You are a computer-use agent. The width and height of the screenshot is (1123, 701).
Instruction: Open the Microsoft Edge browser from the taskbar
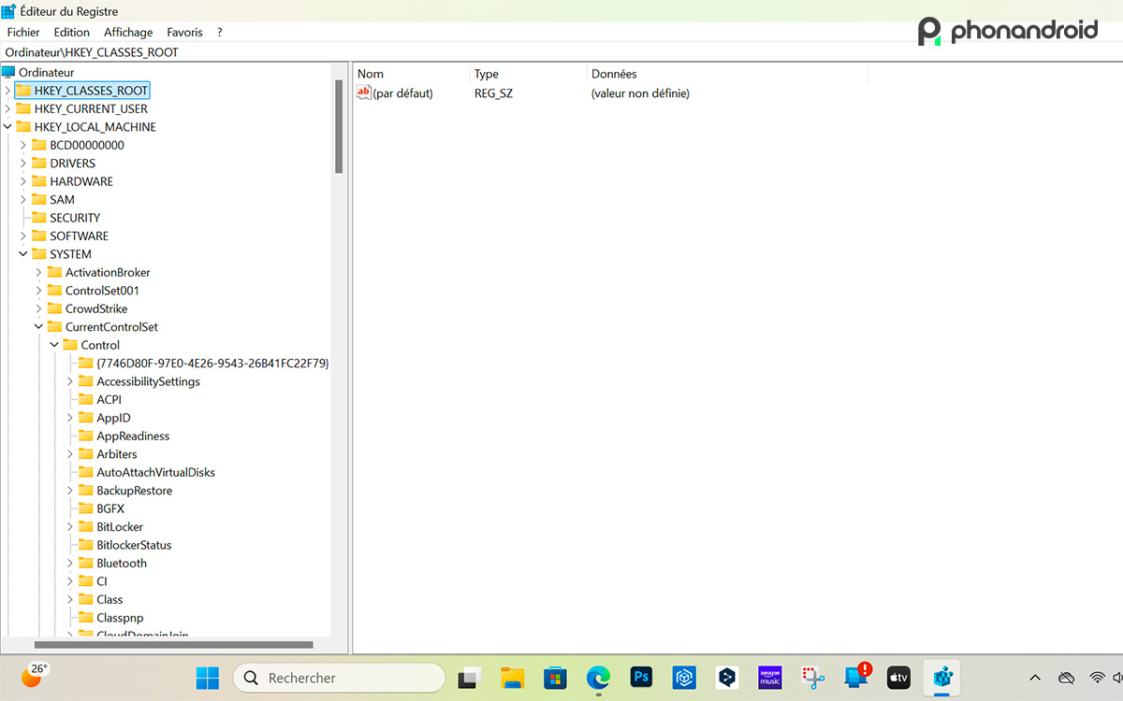598,677
